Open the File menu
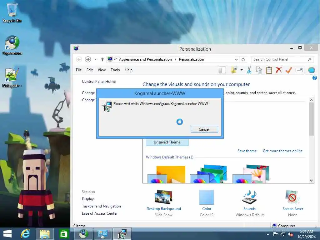 tap(79, 70)
